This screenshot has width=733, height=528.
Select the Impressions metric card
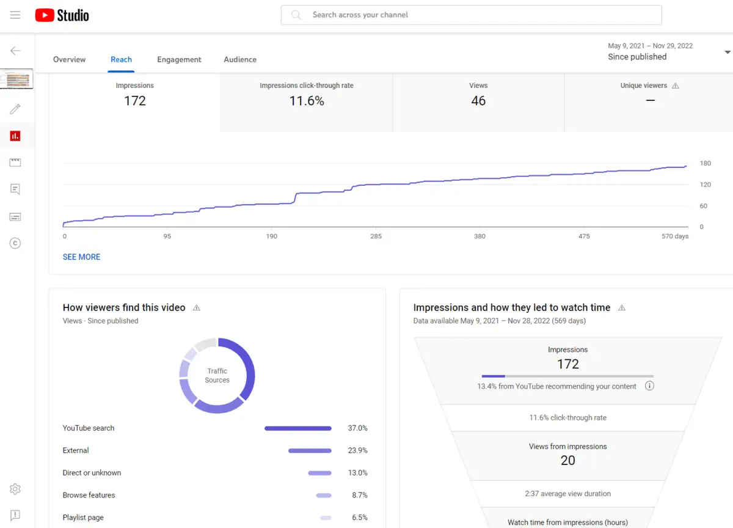pos(134,101)
